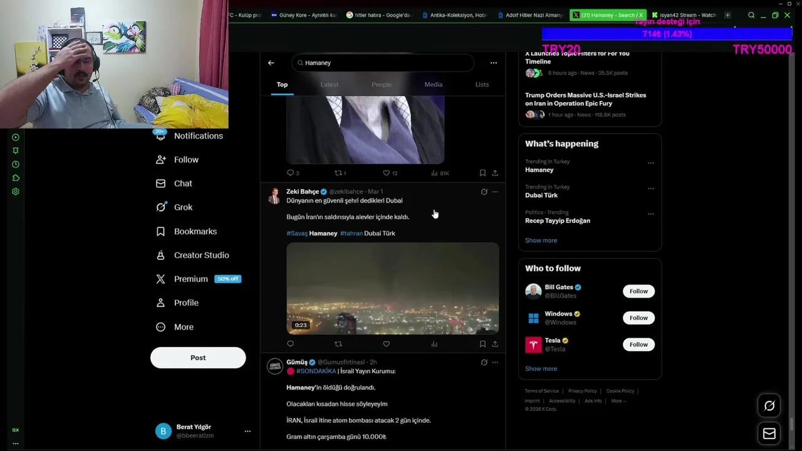The height and width of the screenshot is (451, 802).
Task: Open Creator Studio icon
Action: click(x=160, y=255)
